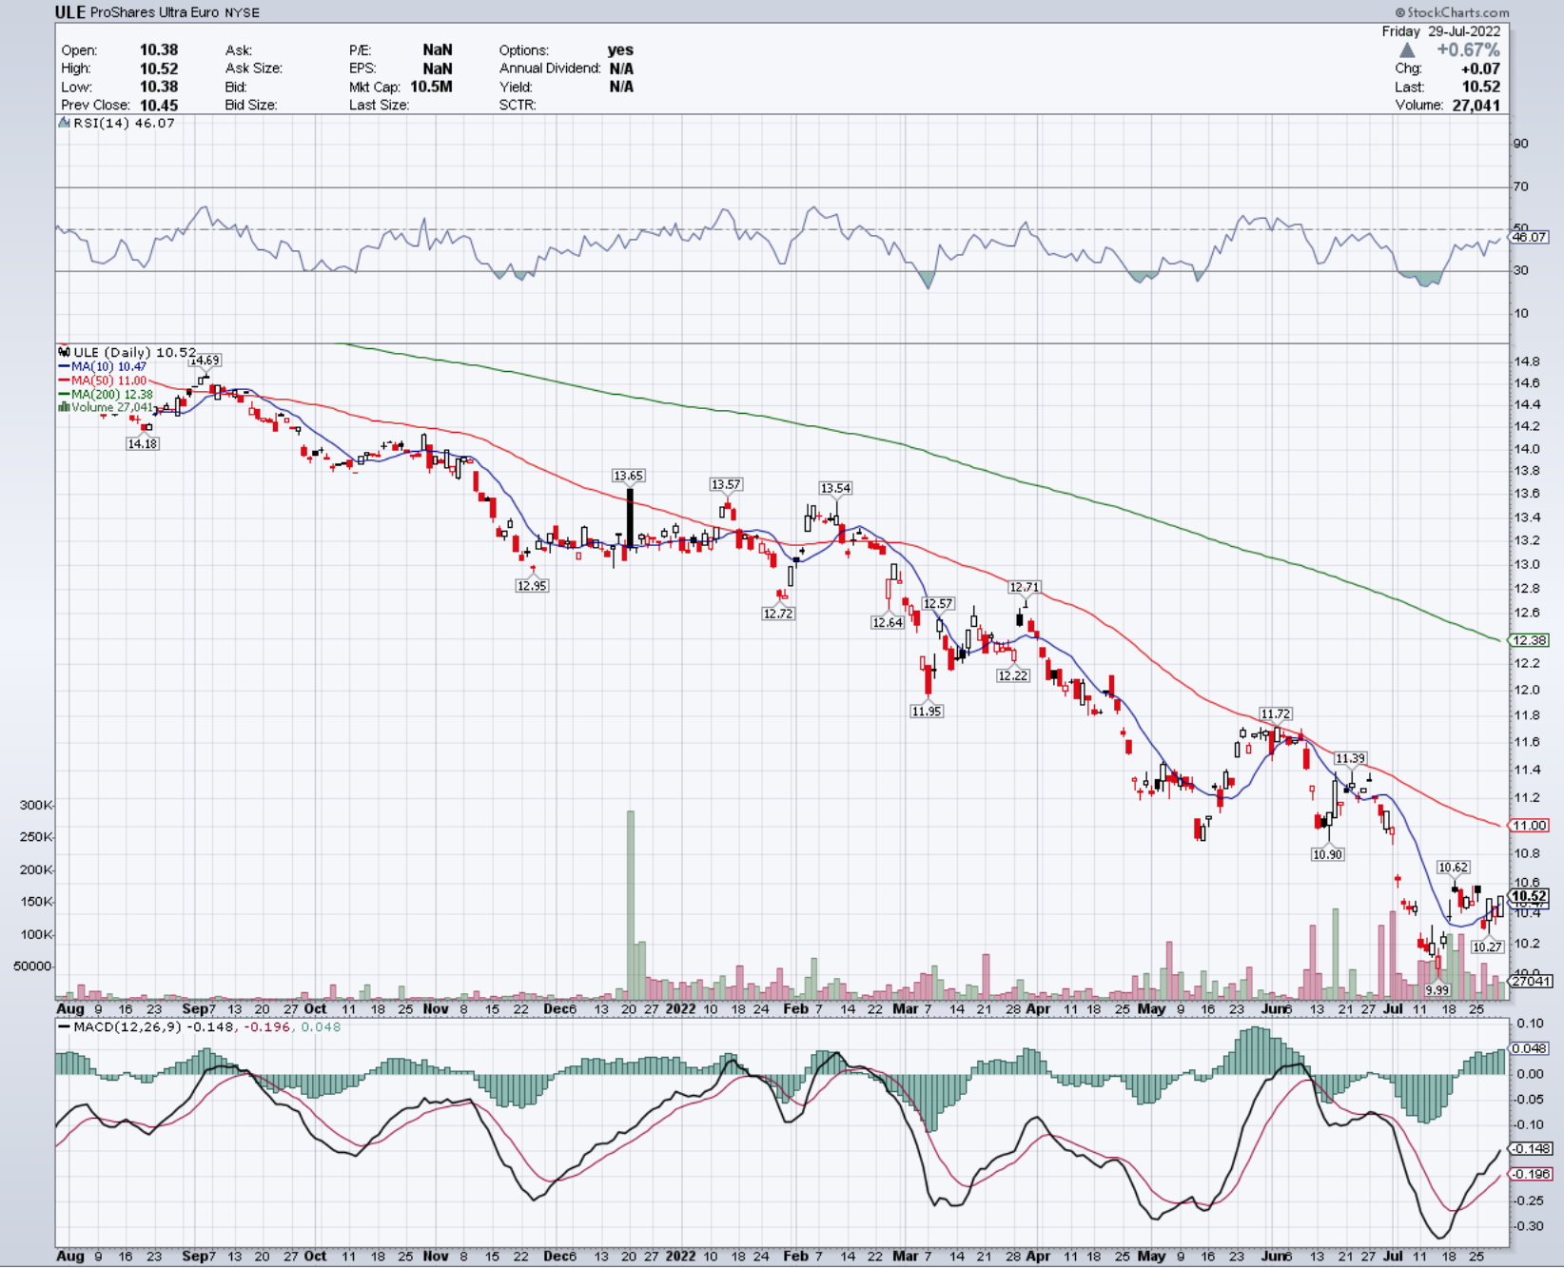Select the Friday 29-Jul-2022 date text
Viewport: 1564px width, 1269px height.
(1441, 31)
